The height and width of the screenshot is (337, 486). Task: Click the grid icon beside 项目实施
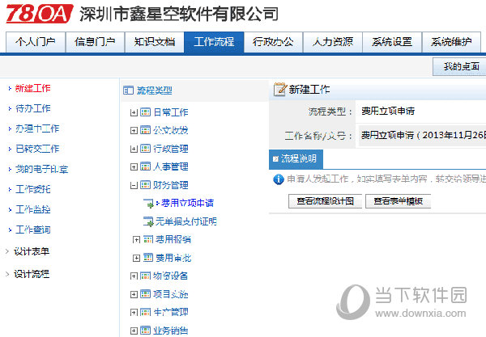(x=145, y=294)
